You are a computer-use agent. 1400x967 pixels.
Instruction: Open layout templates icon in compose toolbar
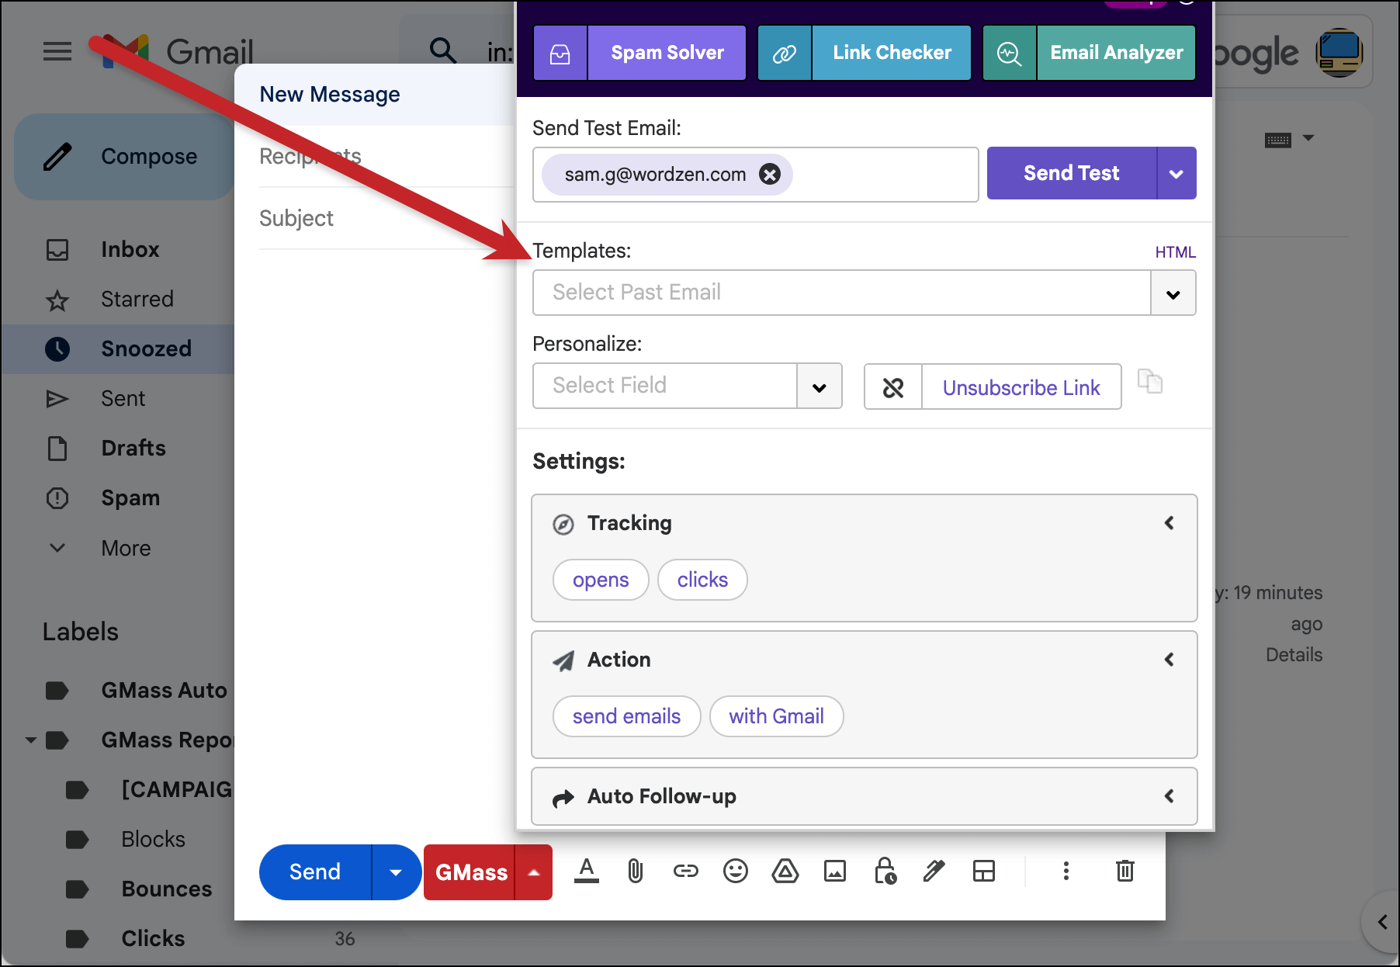tap(984, 871)
